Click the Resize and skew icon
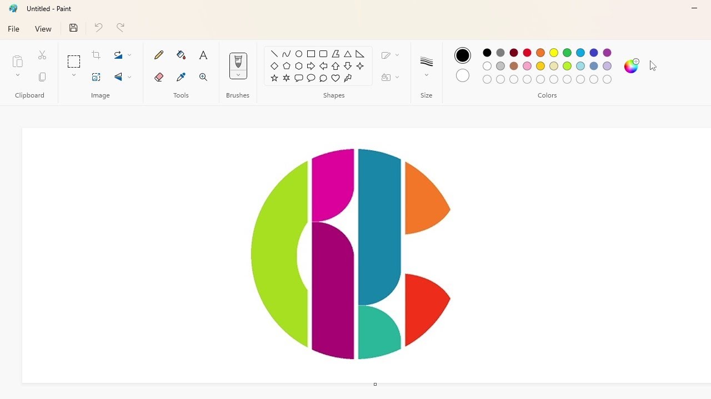The height and width of the screenshot is (399, 711). tap(96, 77)
